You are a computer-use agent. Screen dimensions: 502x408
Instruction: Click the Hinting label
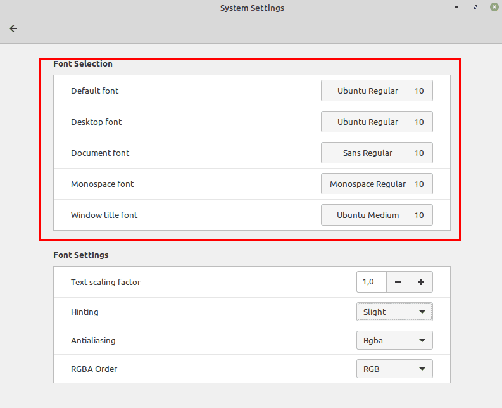pos(85,312)
